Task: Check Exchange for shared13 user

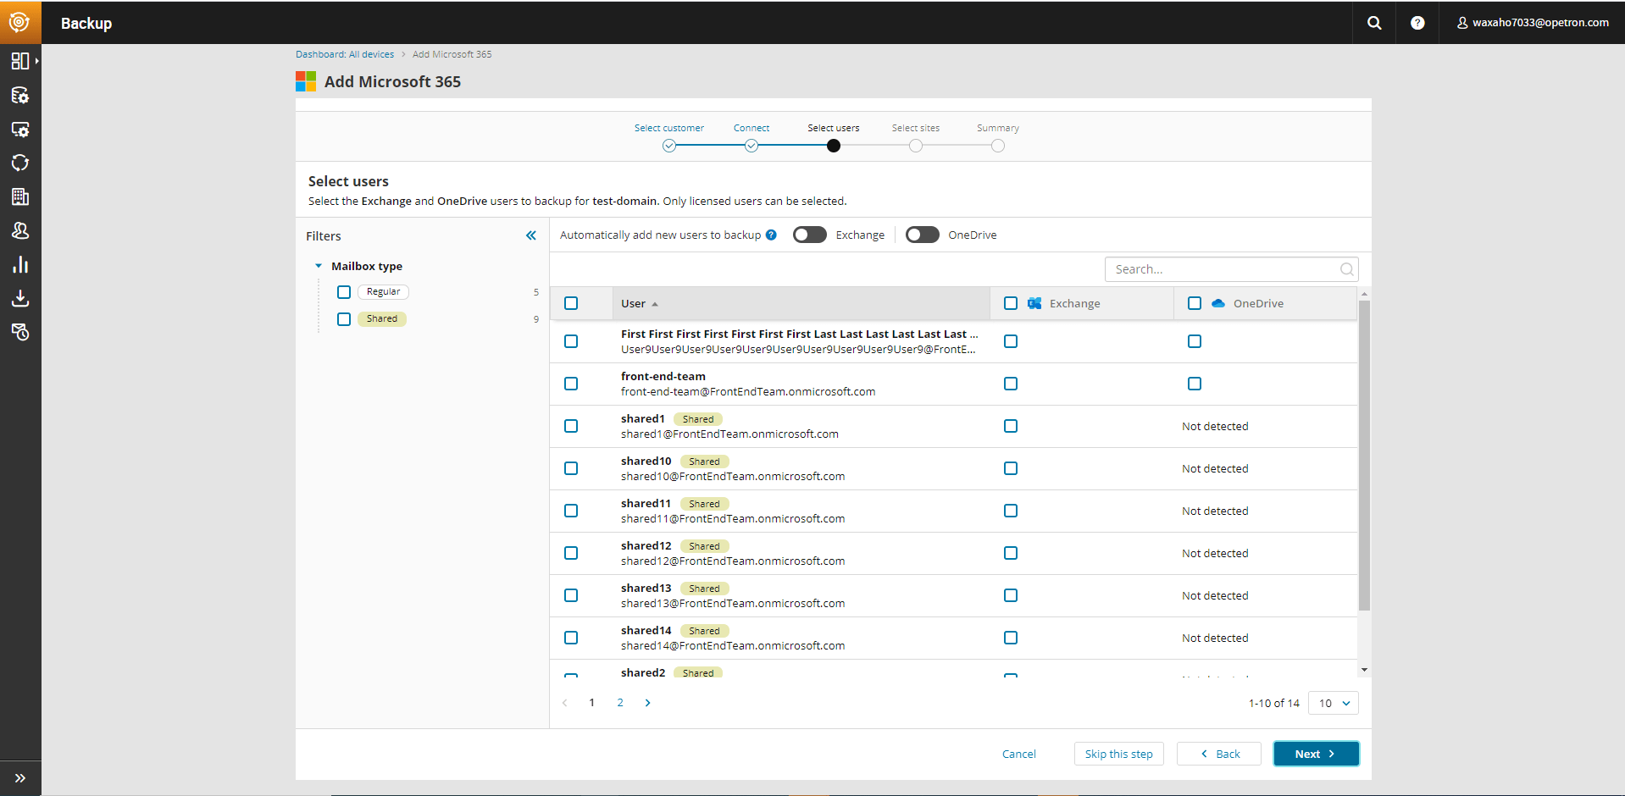Action: [1011, 595]
